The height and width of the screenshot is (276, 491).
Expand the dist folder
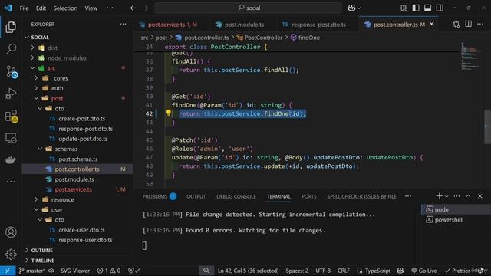[x=32, y=48]
